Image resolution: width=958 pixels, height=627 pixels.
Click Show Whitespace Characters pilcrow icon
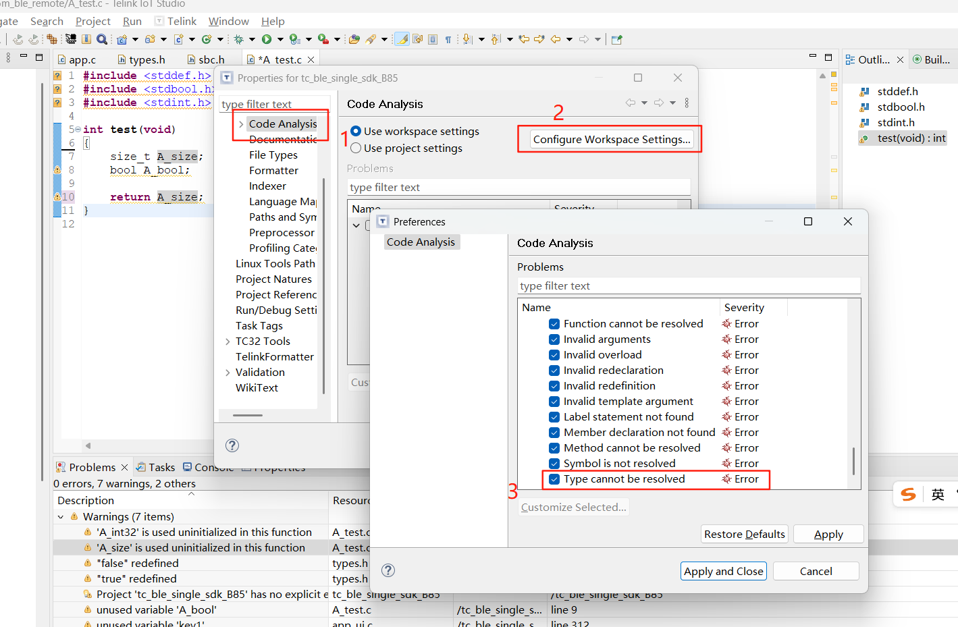coord(448,39)
